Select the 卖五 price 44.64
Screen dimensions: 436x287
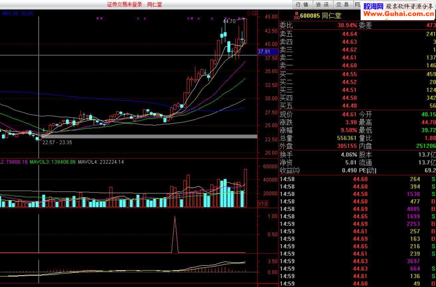point(349,34)
